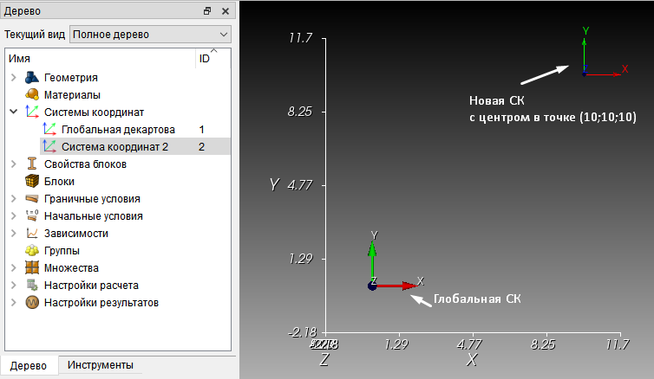Open the Текущий вид dropdown
The width and height of the screenshot is (654, 379).
150,35
